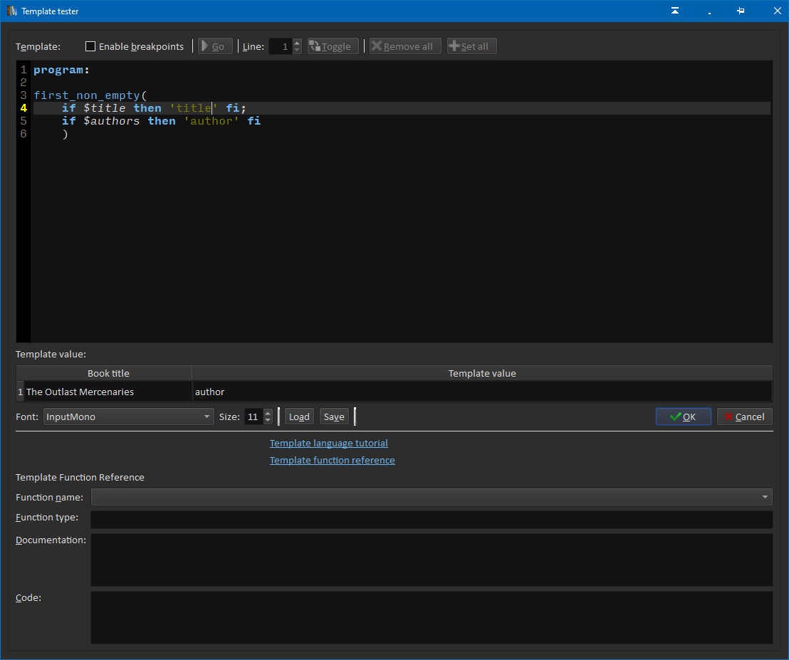Click Set all breakpoints button
The height and width of the screenshot is (660, 789).
tap(471, 46)
